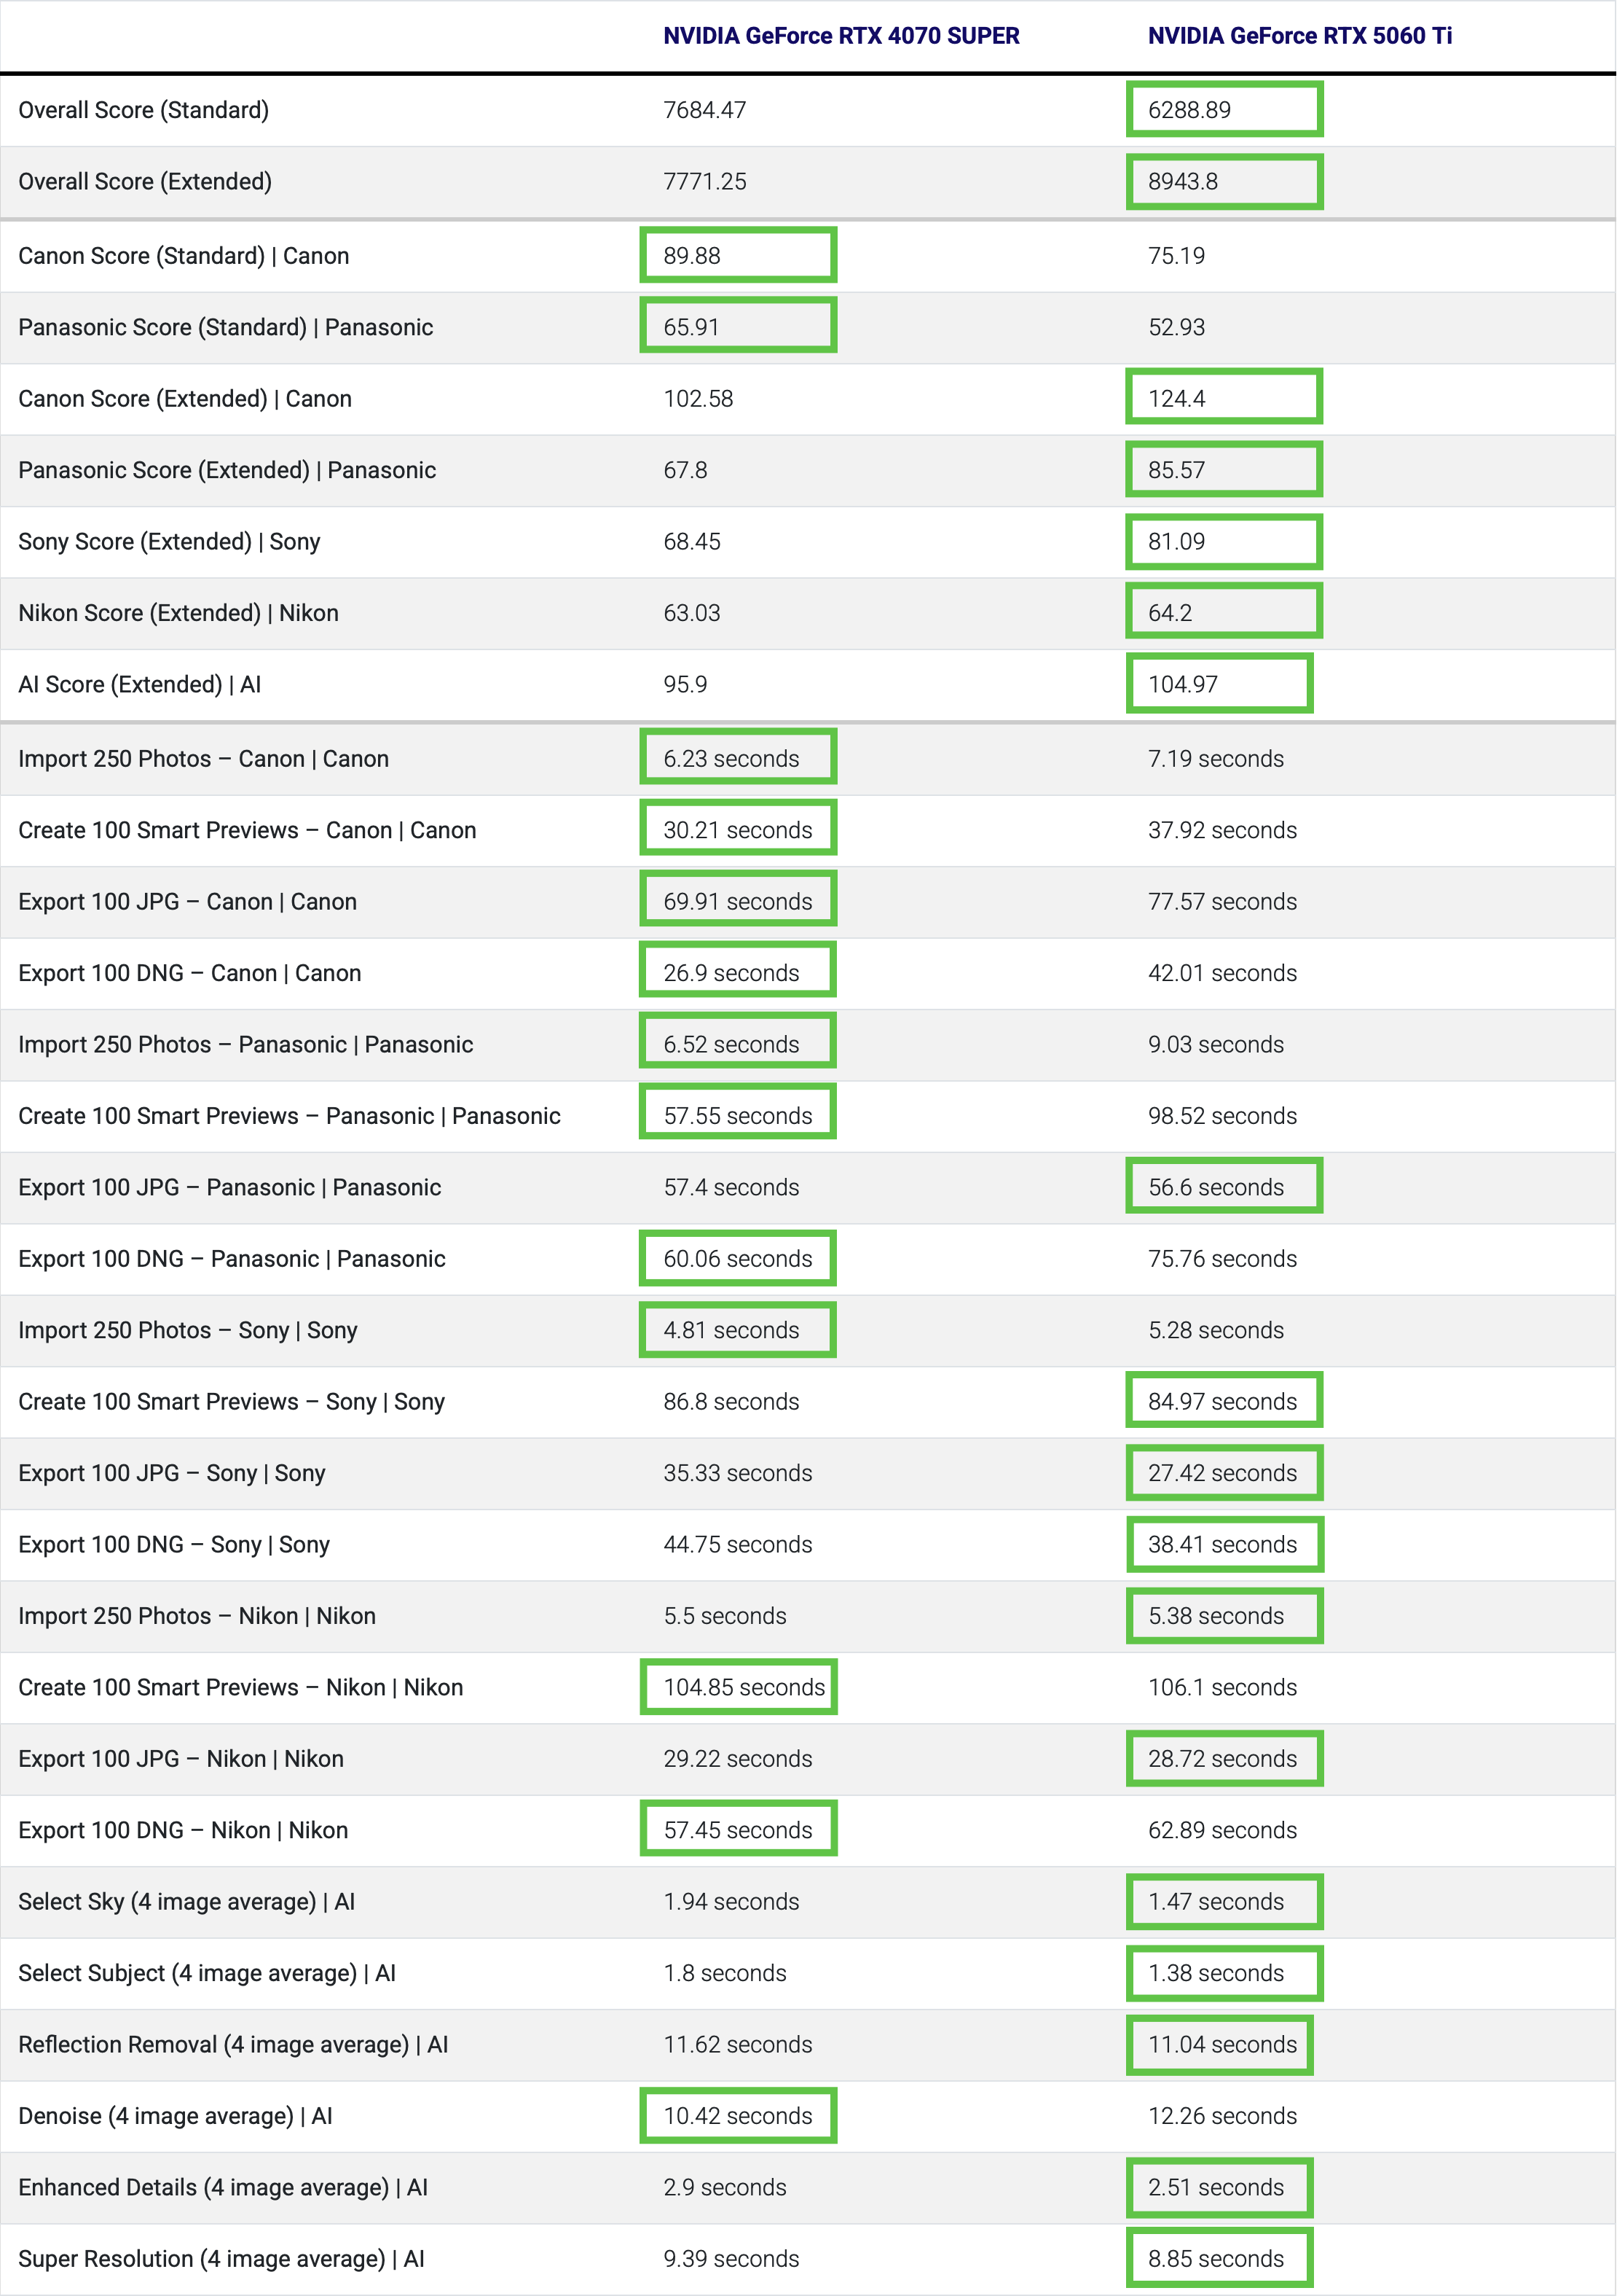Select the 89.88 Canon standard score
Image resolution: width=1617 pixels, height=2296 pixels.
pyautogui.click(x=738, y=255)
